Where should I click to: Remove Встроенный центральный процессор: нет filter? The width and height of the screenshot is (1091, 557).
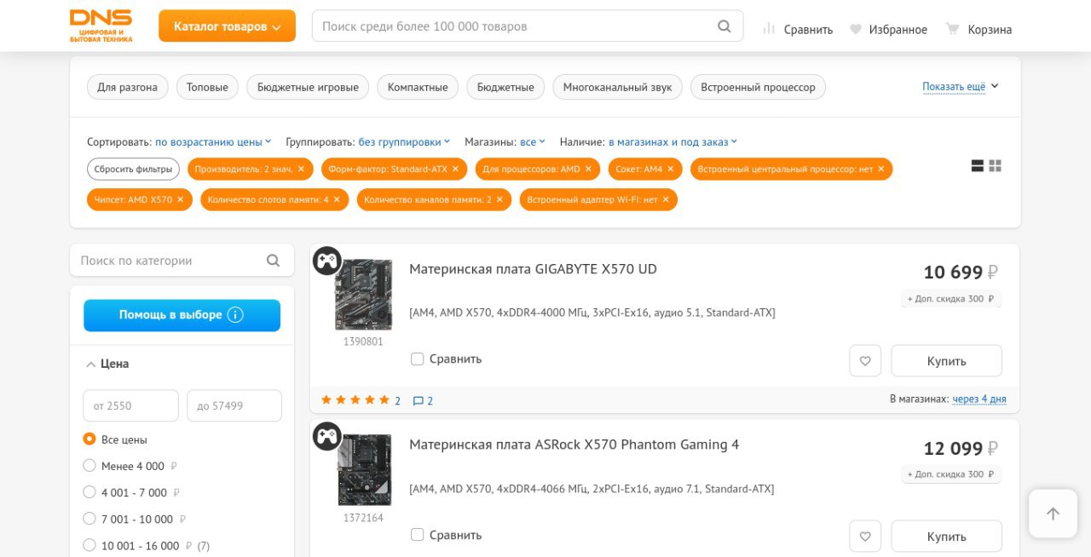tap(880, 169)
